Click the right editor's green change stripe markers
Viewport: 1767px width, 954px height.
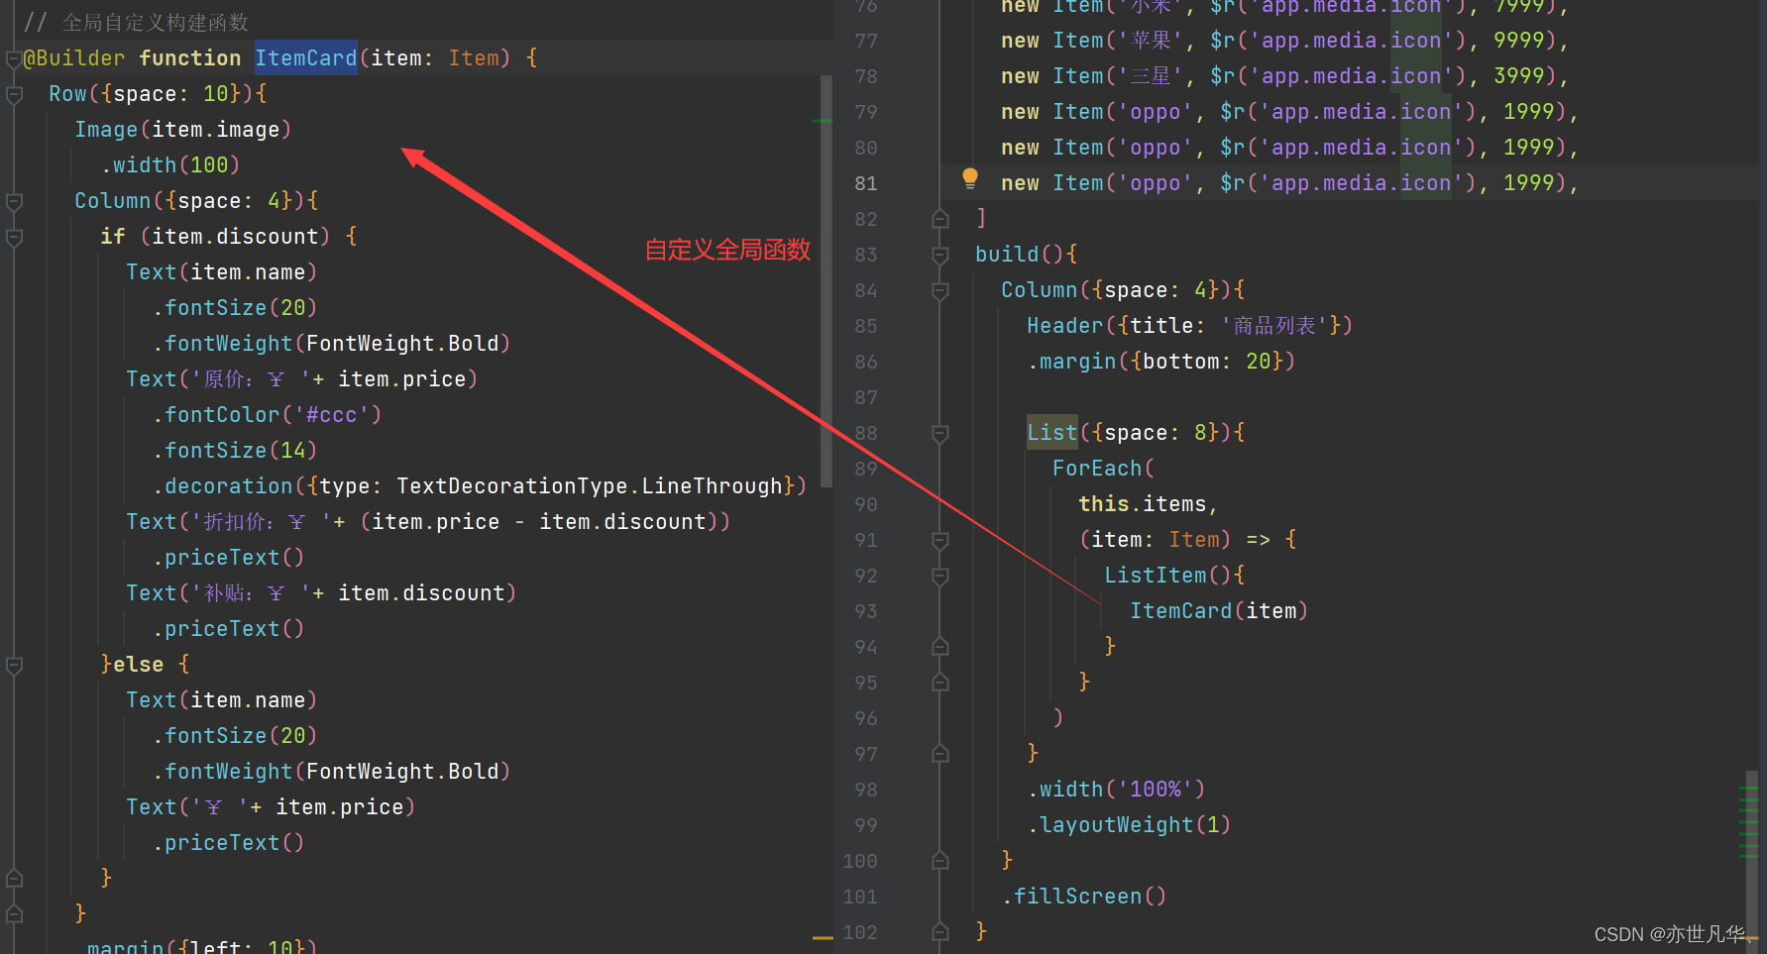(1748, 822)
